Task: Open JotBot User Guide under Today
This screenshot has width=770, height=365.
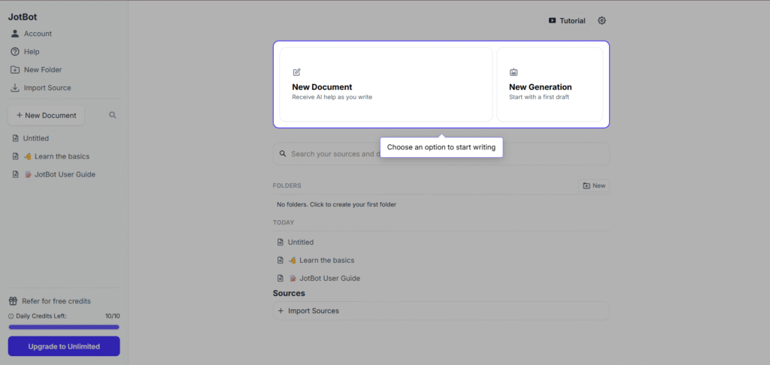Action: pyautogui.click(x=329, y=278)
